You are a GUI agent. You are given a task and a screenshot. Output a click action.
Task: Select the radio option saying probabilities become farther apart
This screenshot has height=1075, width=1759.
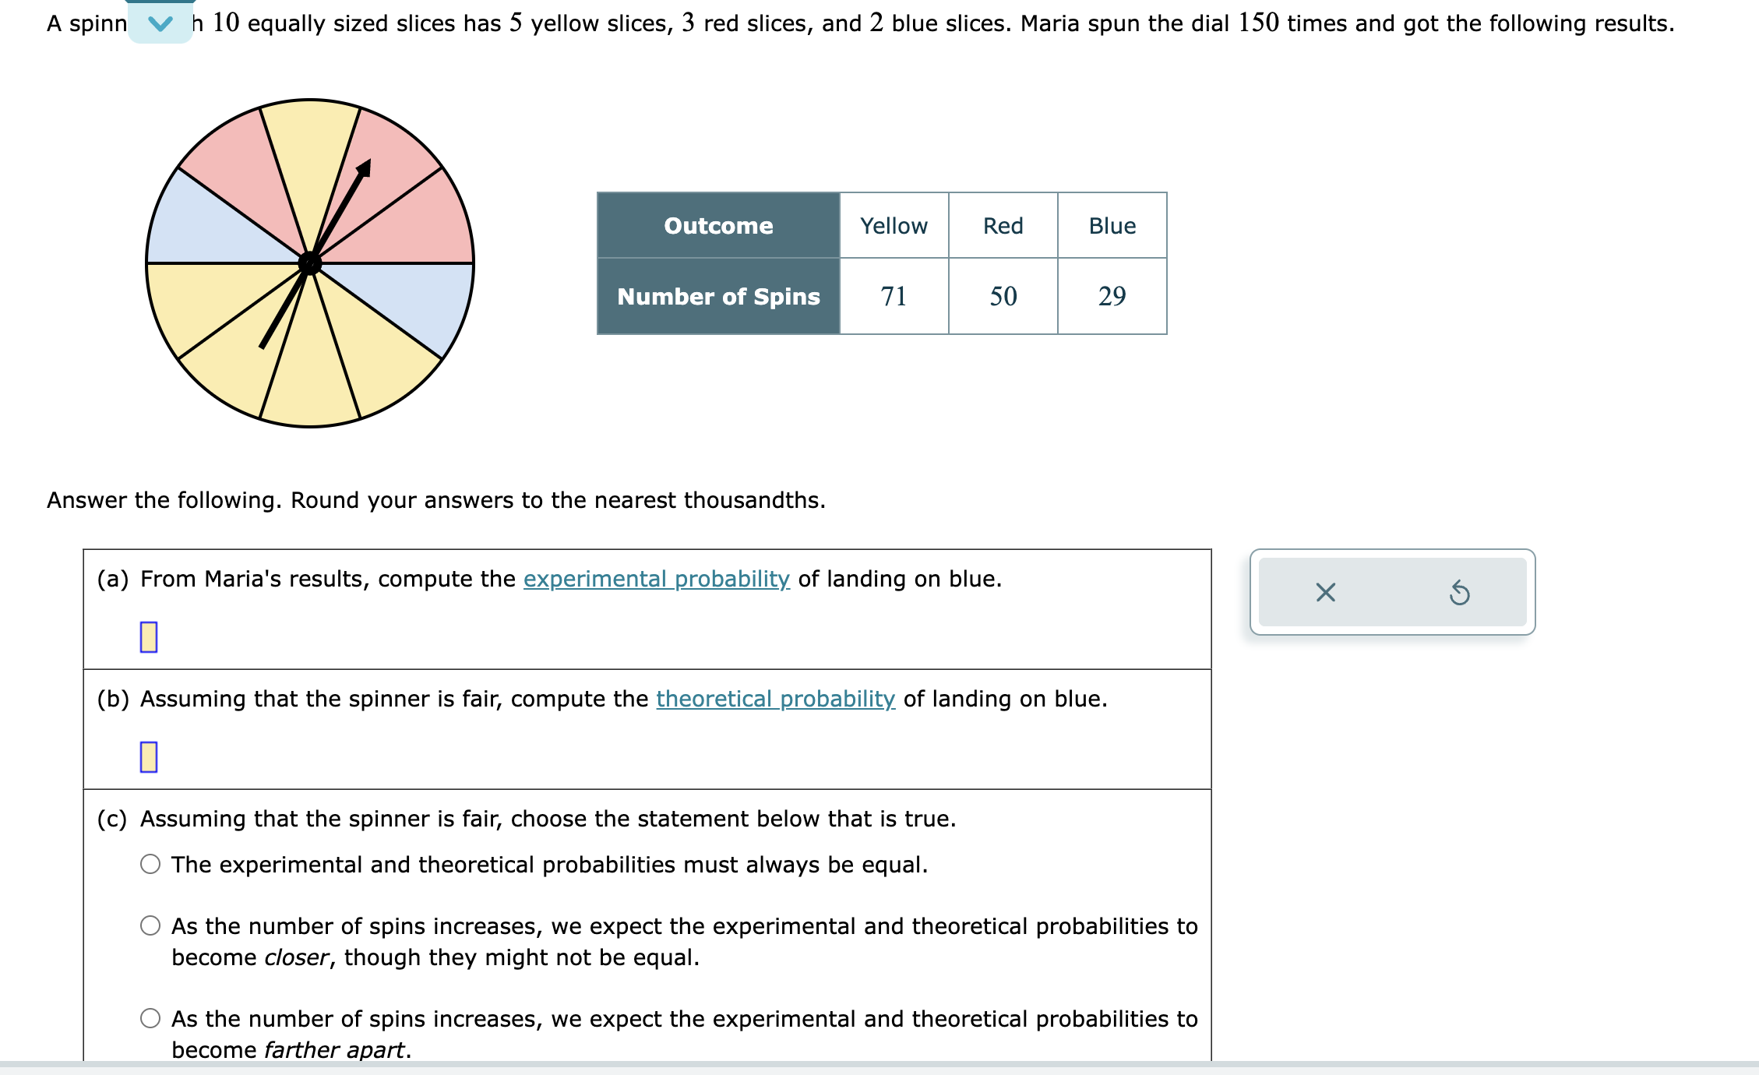click(150, 1018)
